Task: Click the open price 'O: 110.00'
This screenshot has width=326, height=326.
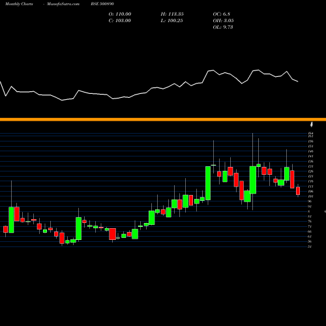Action: 120,14
